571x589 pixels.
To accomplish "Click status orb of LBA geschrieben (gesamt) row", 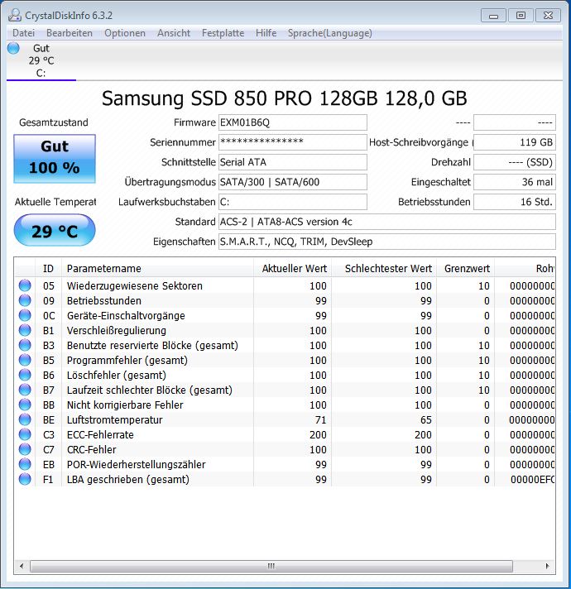I will [25, 479].
